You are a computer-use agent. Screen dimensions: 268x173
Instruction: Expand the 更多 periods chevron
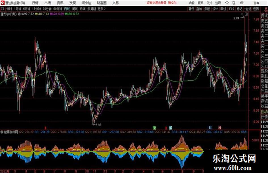[102, 9]
